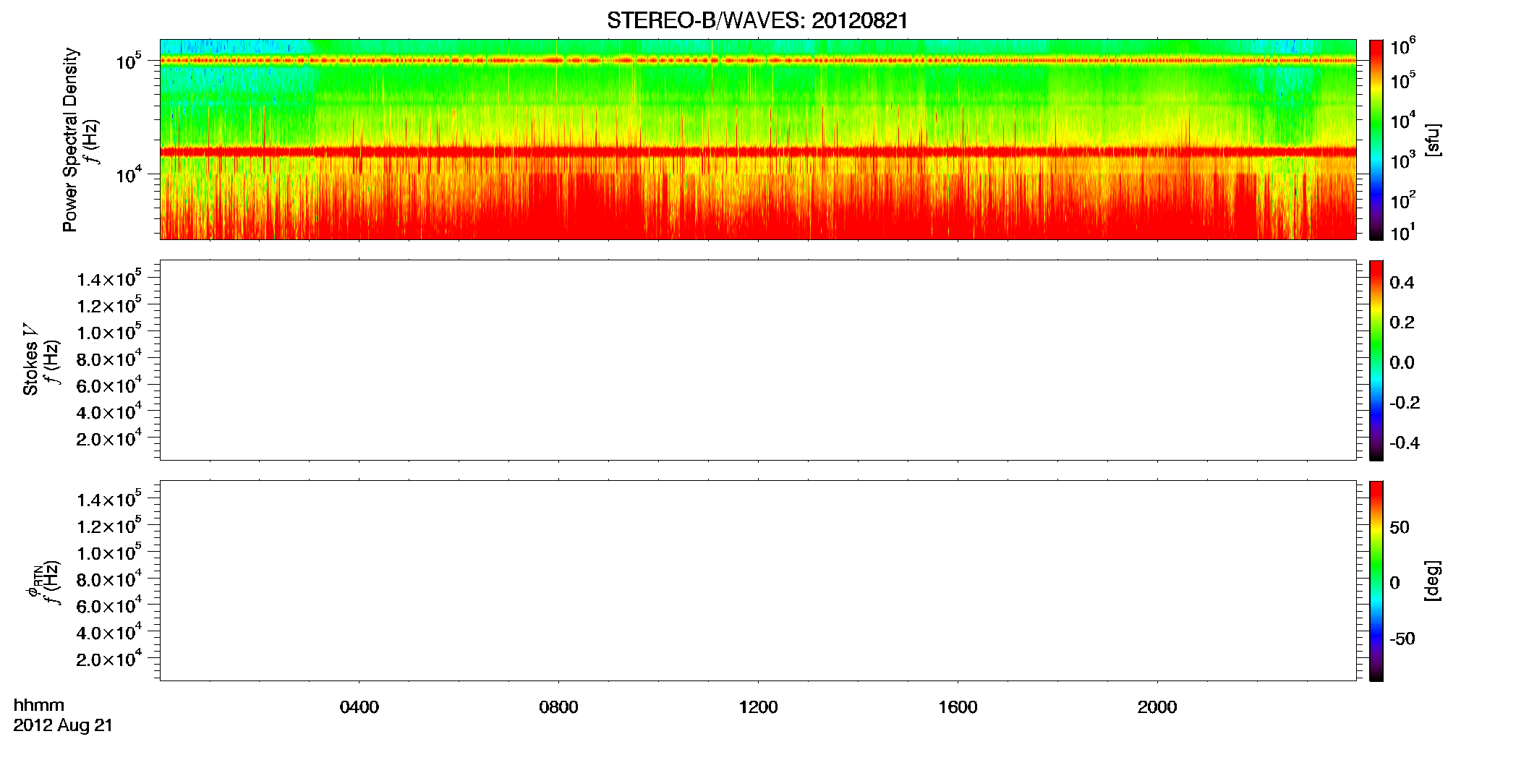
Task: Click the Power Spectral Density axis label
Action: tap(70, 140)
